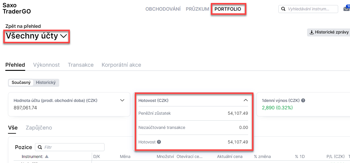Collapse the Hotovost (CZK) card
The width and height of the screenshot is (350, 163).
coord(245,100)
